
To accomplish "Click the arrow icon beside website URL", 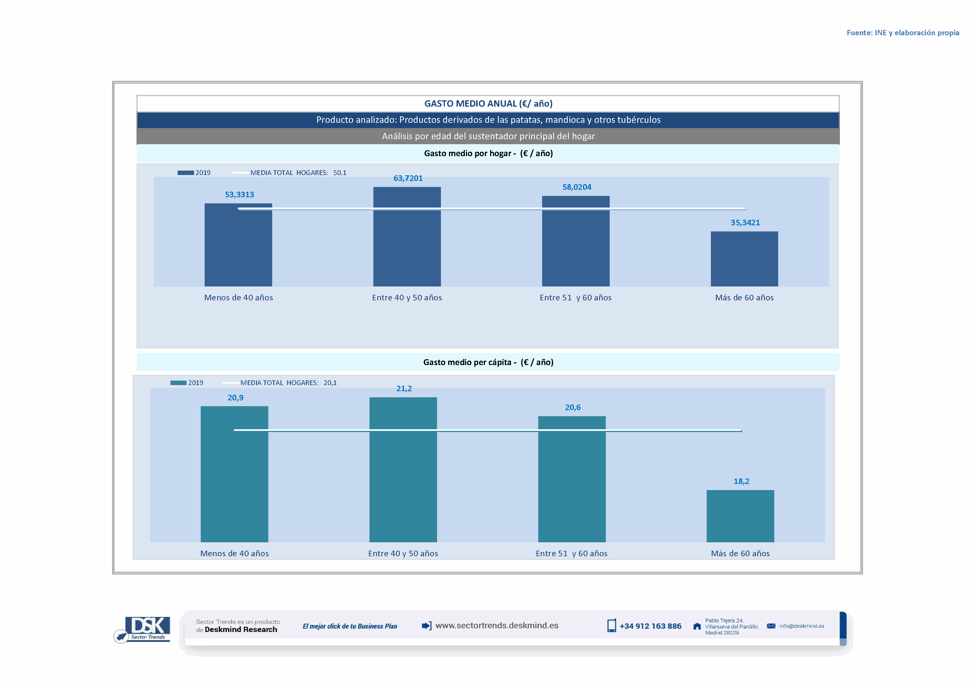I will click(x=426, y=626).
